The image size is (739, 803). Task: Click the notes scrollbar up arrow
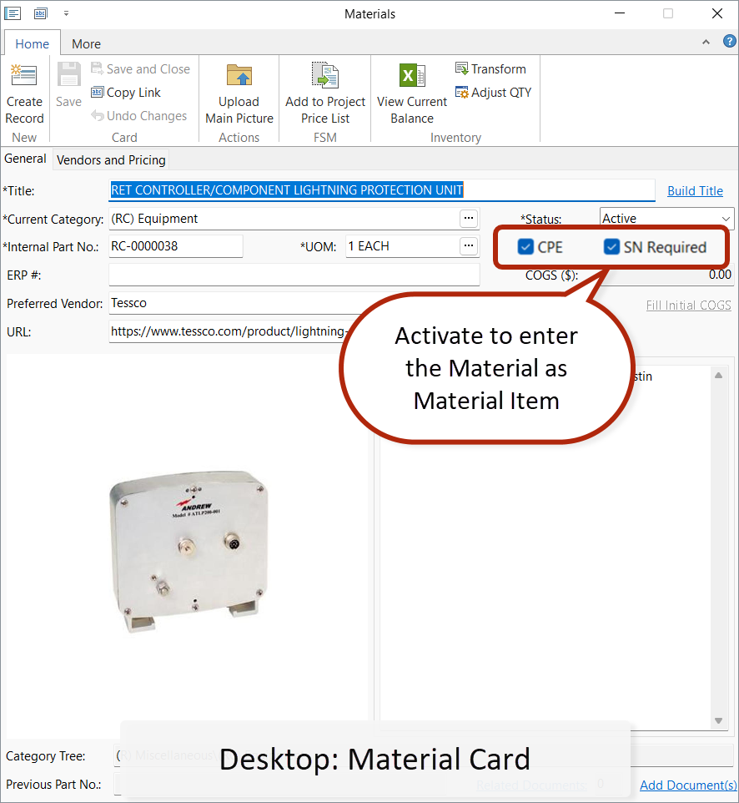(x=718, y=376)
